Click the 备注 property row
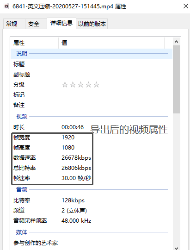The image size is (190, 250). pyautogui.click(x=92, y=105)
